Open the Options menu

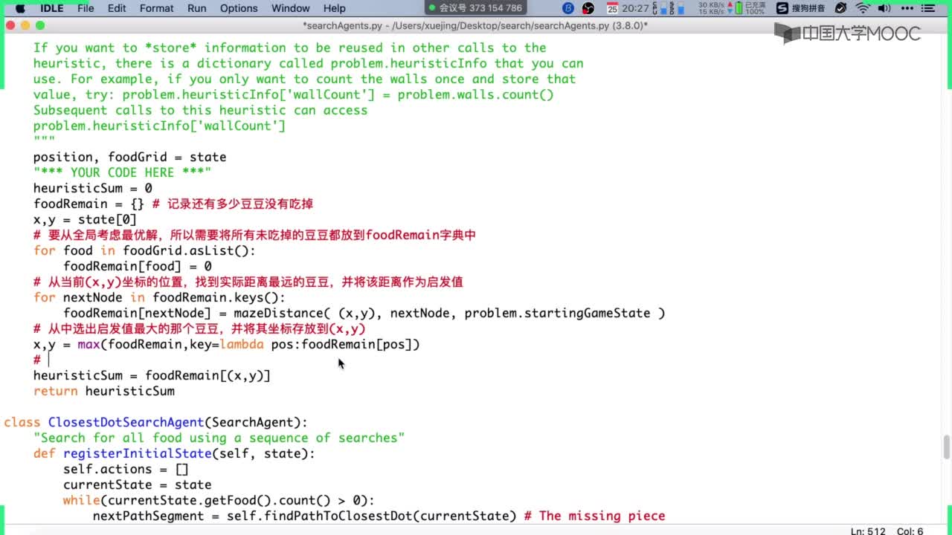tap(239, 8)
